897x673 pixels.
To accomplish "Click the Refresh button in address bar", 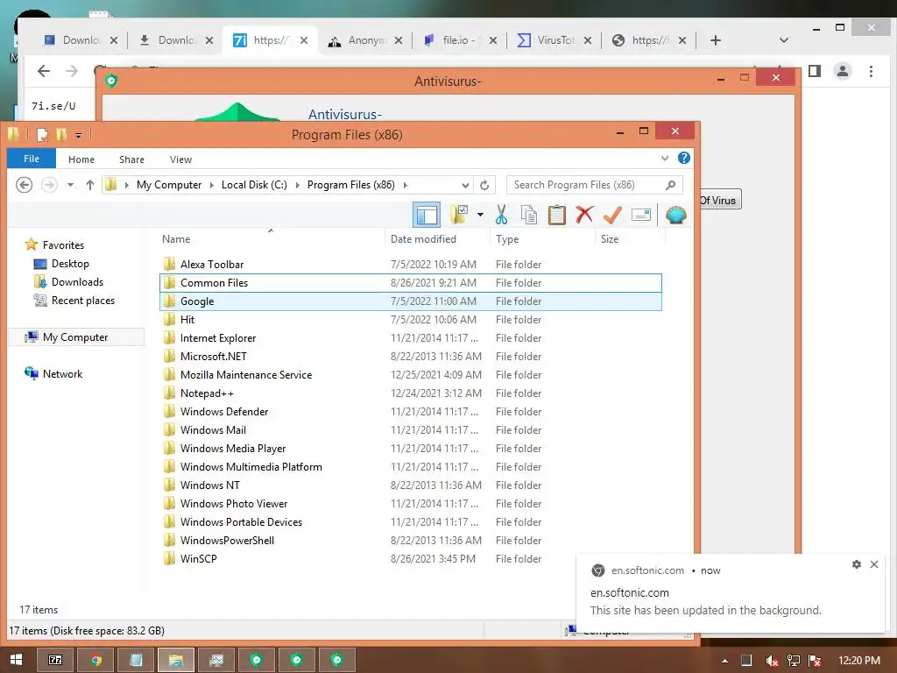I will 484,185.
